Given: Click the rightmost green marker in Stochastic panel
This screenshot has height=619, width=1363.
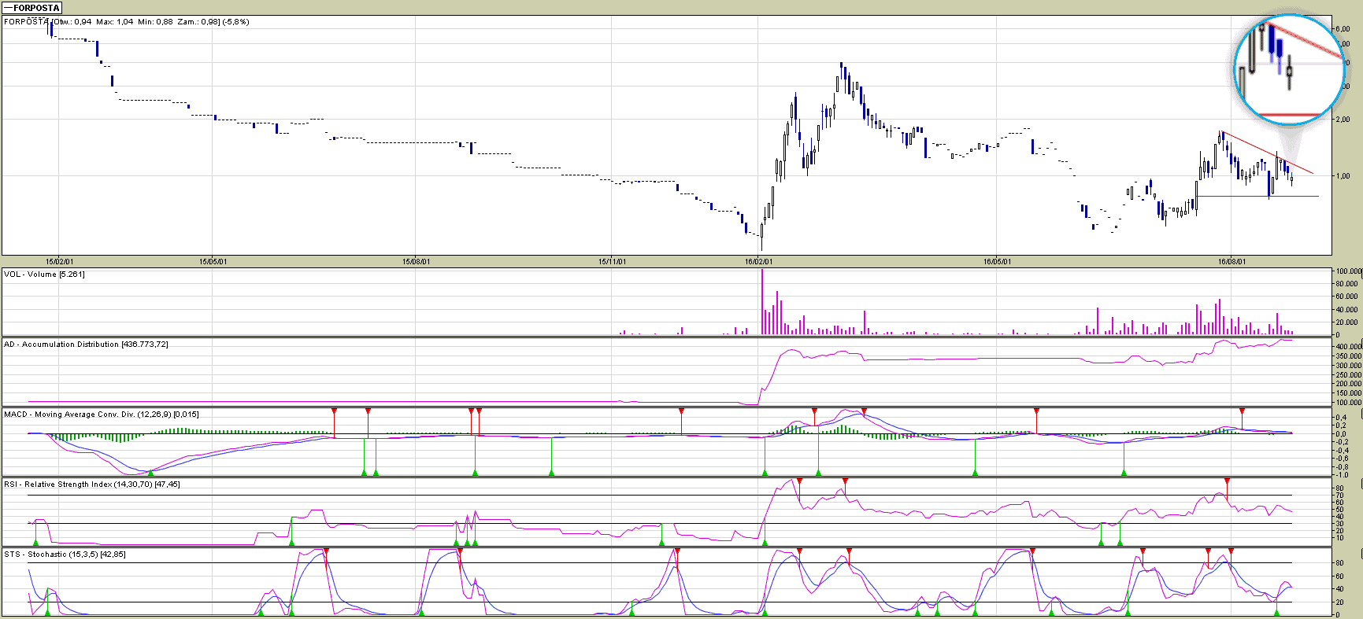Looking at the screenshot, I should tap(1276, 612).
